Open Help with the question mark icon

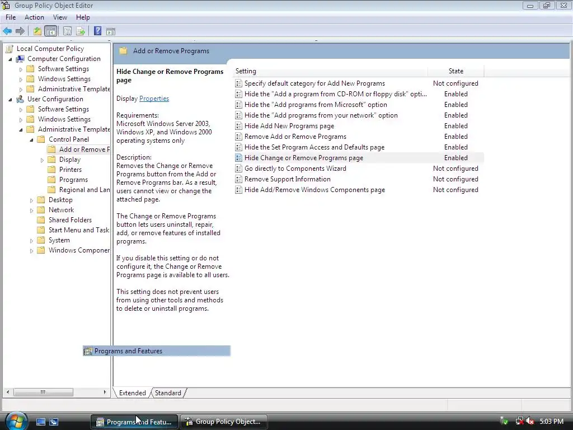tap(97, 31)
